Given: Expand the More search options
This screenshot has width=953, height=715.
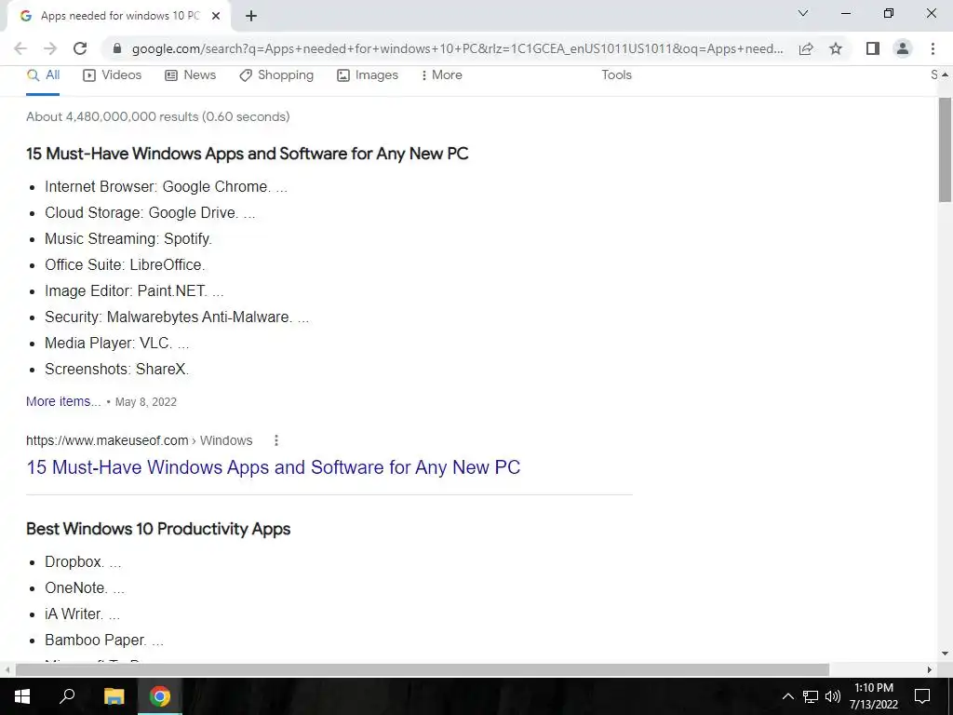Looking at the screenshot, I should pyautogui.click(x=442, y=75).
